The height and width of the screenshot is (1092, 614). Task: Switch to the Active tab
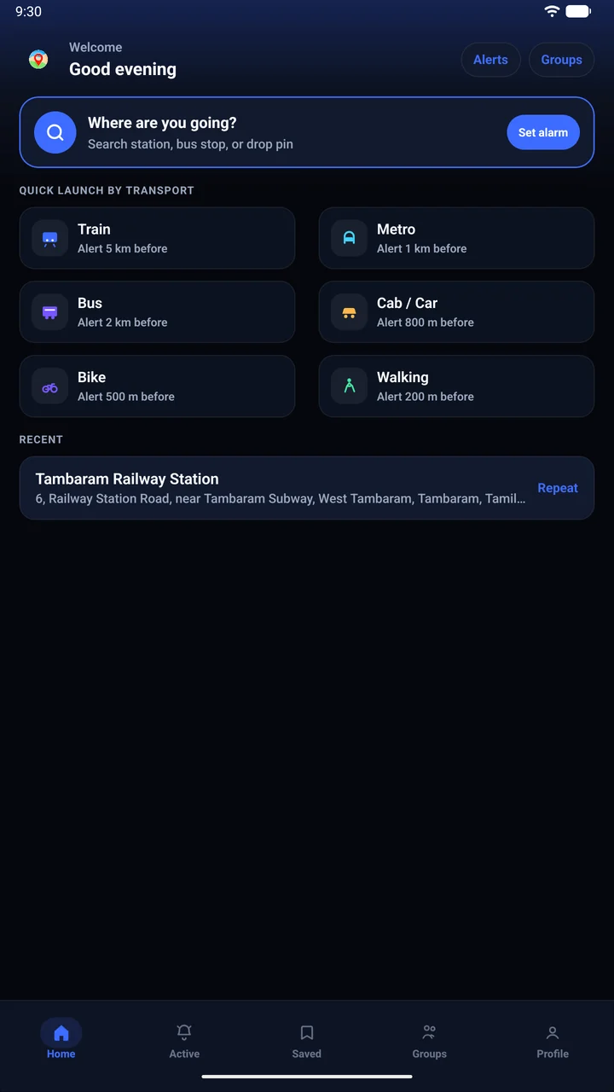pyautogui.click(x=184, y=1041)
